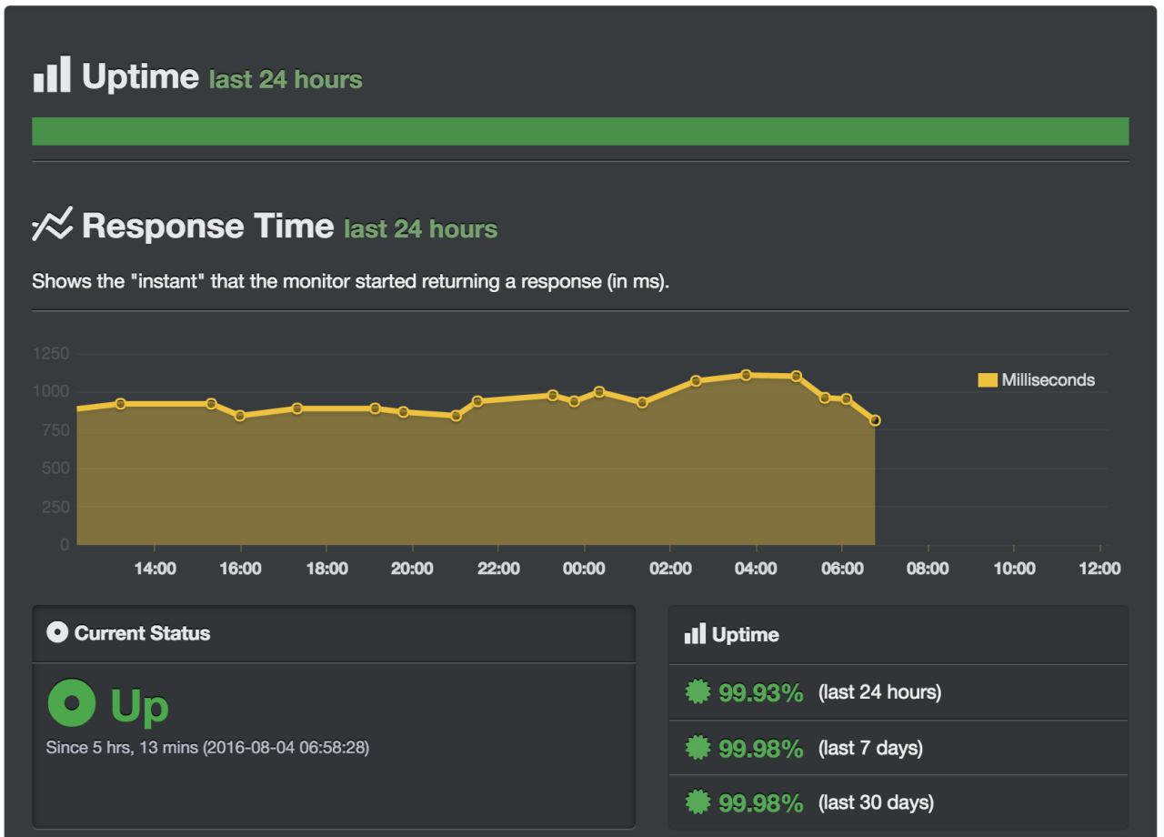1164x837 pixels.
Task: Click the chart peak data point near 04:00
Action: [746, 375]
